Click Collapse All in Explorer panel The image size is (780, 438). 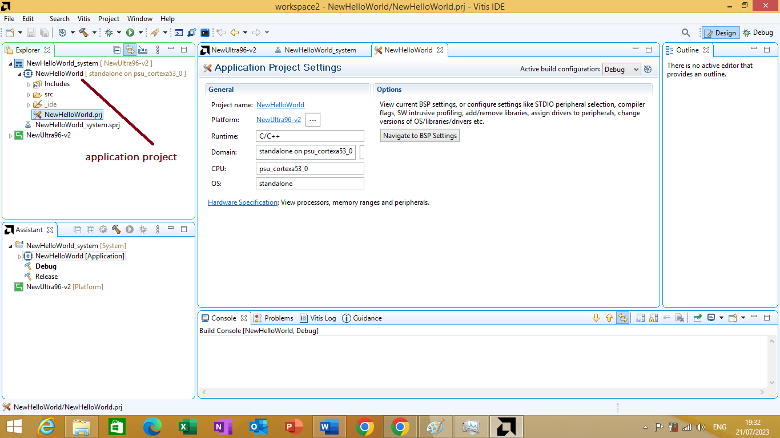[x=117, y=50]
